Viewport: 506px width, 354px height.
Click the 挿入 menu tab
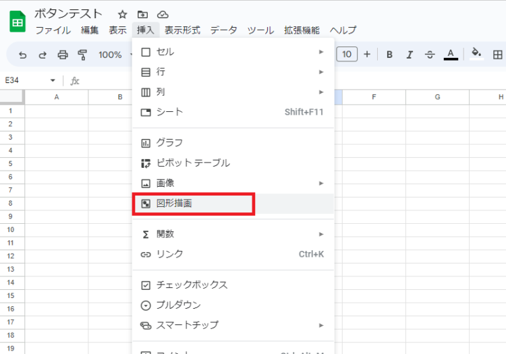point(146,30)
